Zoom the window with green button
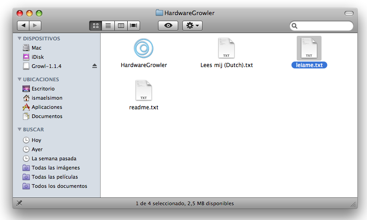Viewport: 367px width, 220px height. tap(39, 13)
